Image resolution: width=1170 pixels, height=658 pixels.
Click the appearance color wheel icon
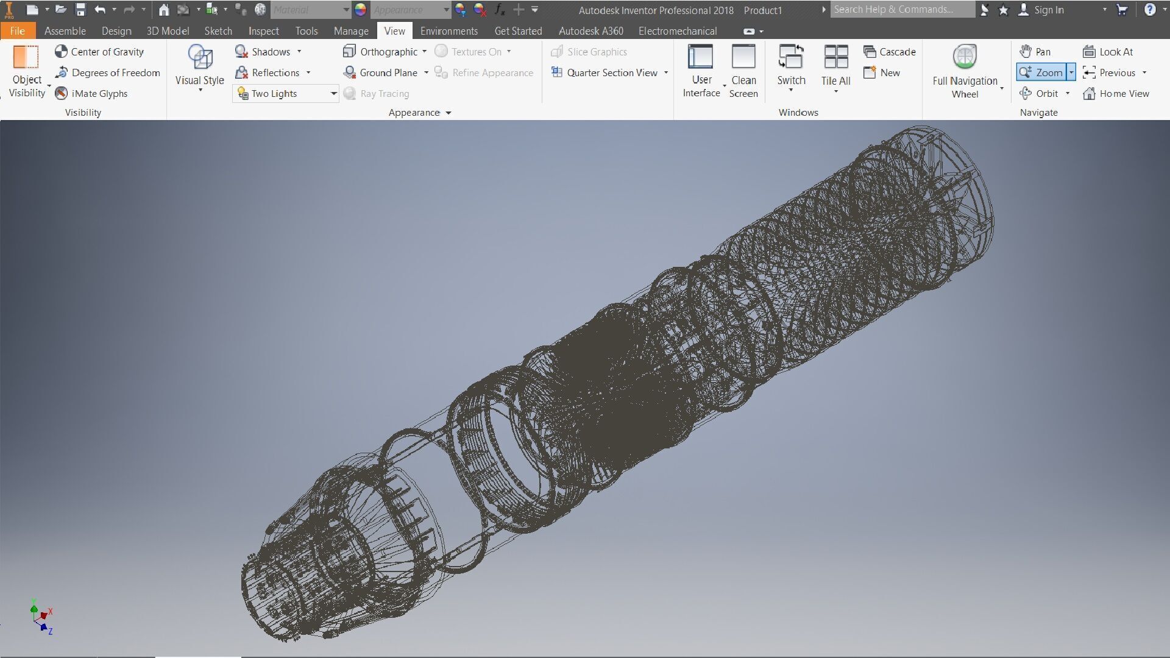pyautogui.click(x=361, y=10)
